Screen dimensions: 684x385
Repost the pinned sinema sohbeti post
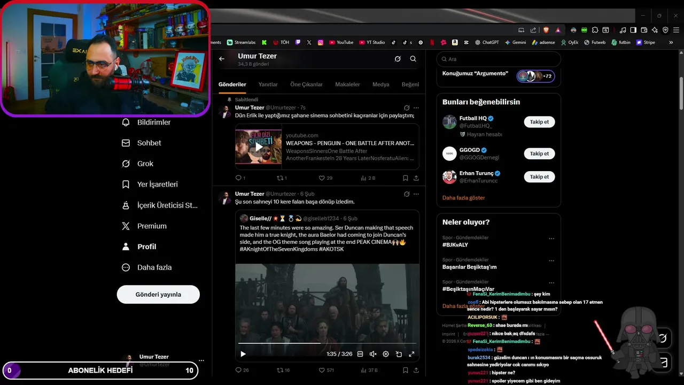click(282, 178)
